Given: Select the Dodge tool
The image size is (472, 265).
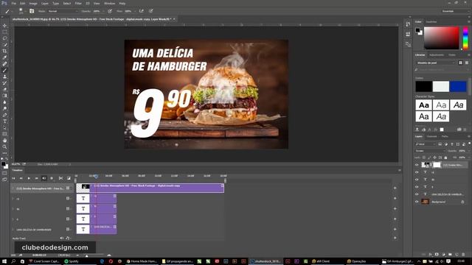Looking at the screenshot, I should tap(4, 108).
